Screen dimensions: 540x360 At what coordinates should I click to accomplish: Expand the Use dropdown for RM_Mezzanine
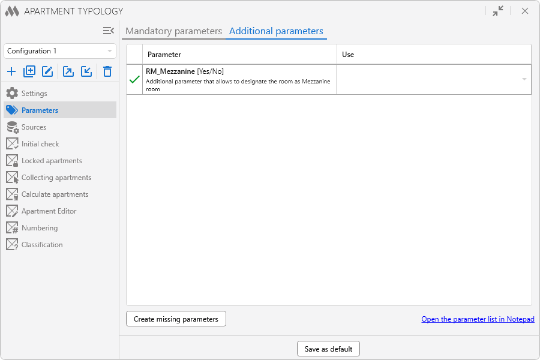524,79
